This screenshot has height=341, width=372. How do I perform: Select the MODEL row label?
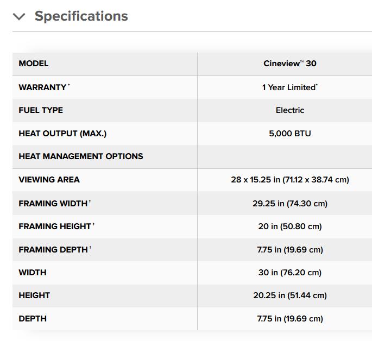[x=34, y=64]
